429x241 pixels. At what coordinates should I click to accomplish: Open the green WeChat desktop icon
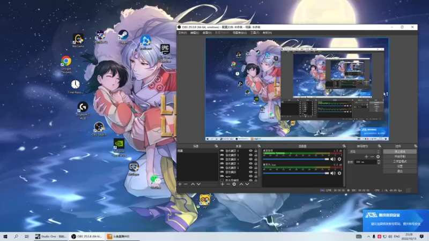tap(156, 182)
